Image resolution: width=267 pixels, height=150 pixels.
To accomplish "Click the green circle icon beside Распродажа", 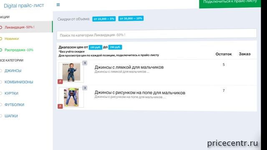I will (1, 50).
